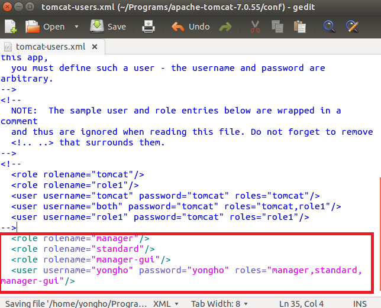Click username="role1" roles="role1" line
381x308 pixels.
[160, 218]
